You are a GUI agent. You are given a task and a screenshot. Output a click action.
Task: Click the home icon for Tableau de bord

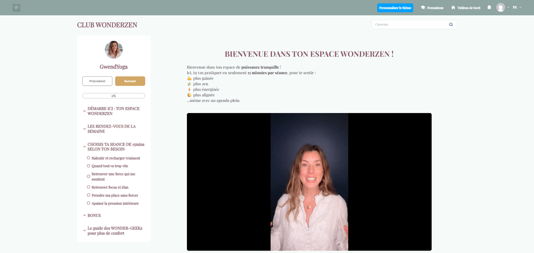point(453,7)
